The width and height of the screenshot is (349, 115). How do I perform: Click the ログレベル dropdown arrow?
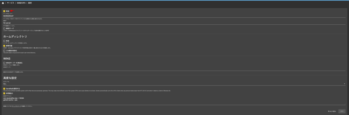tap(344, 84)
